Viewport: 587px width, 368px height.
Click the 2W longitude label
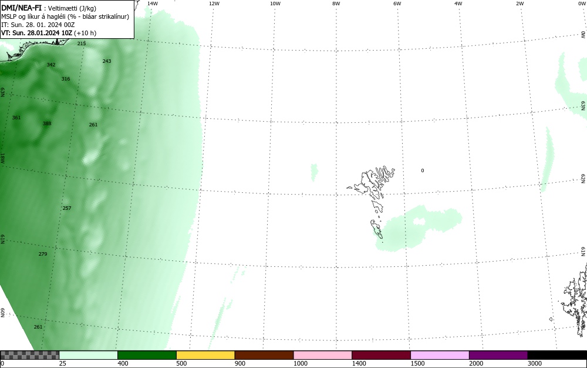[520, 4]
